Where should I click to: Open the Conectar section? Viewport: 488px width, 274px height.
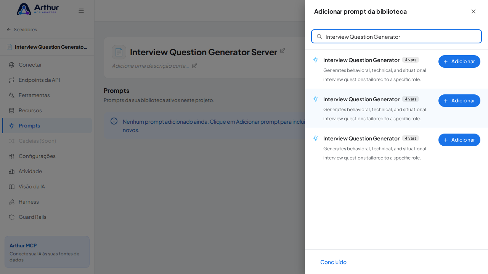coord(47,65)
